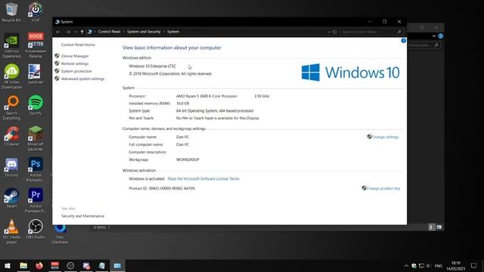Open iCUE desktop shortcut
The image size is (484, 272).
point(36,12)
